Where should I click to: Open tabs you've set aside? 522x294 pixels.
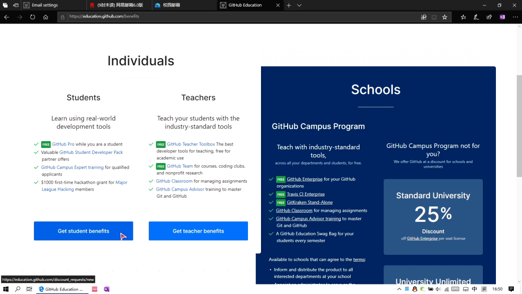(x=5, y=5)
